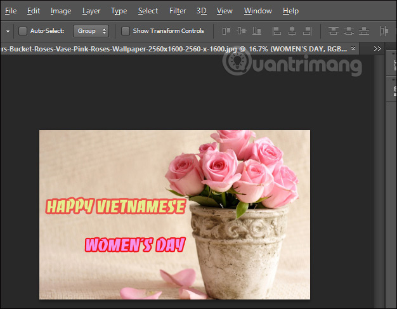Open the Help menu
This screenshot has height=309, width=397.
[x=290, y=11]
